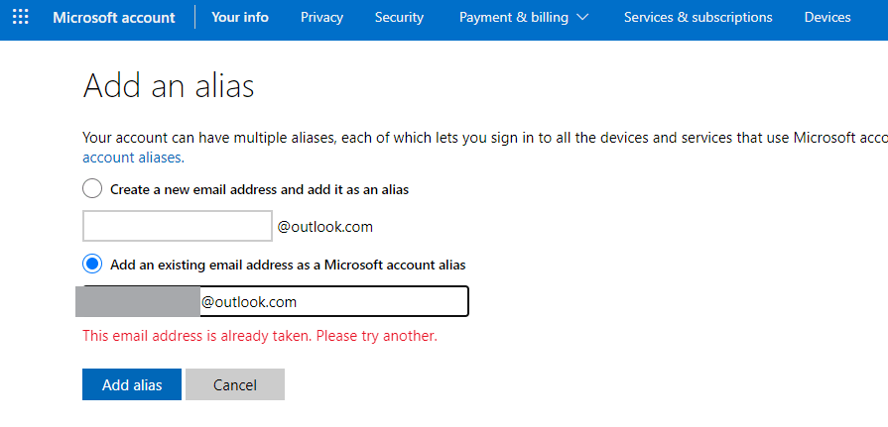Go to Microsoft account home link
888x427 pixels.
pos(114,18)
